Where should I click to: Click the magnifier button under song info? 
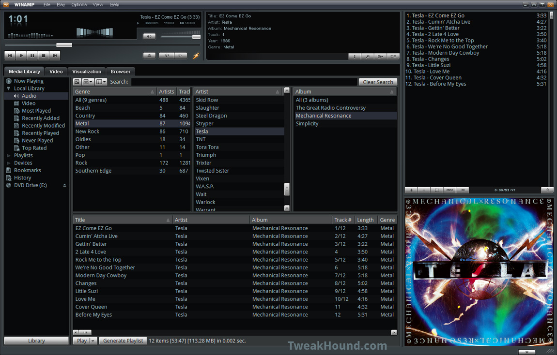368,57
